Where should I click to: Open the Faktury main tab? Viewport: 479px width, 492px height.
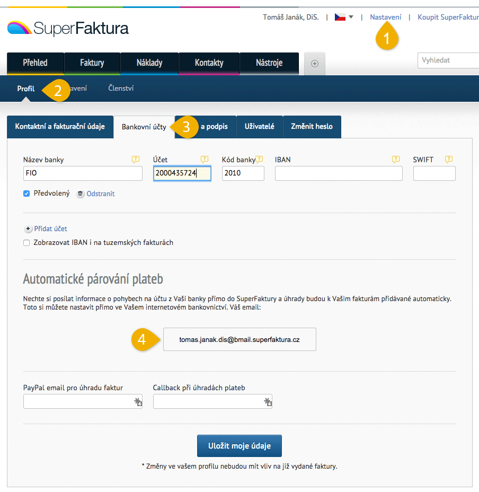point(92,64)
